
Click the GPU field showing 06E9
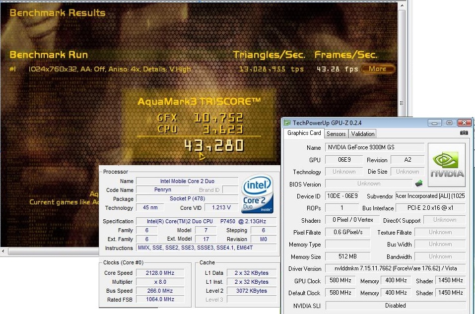pyautogui.click(x=344, y=160)
